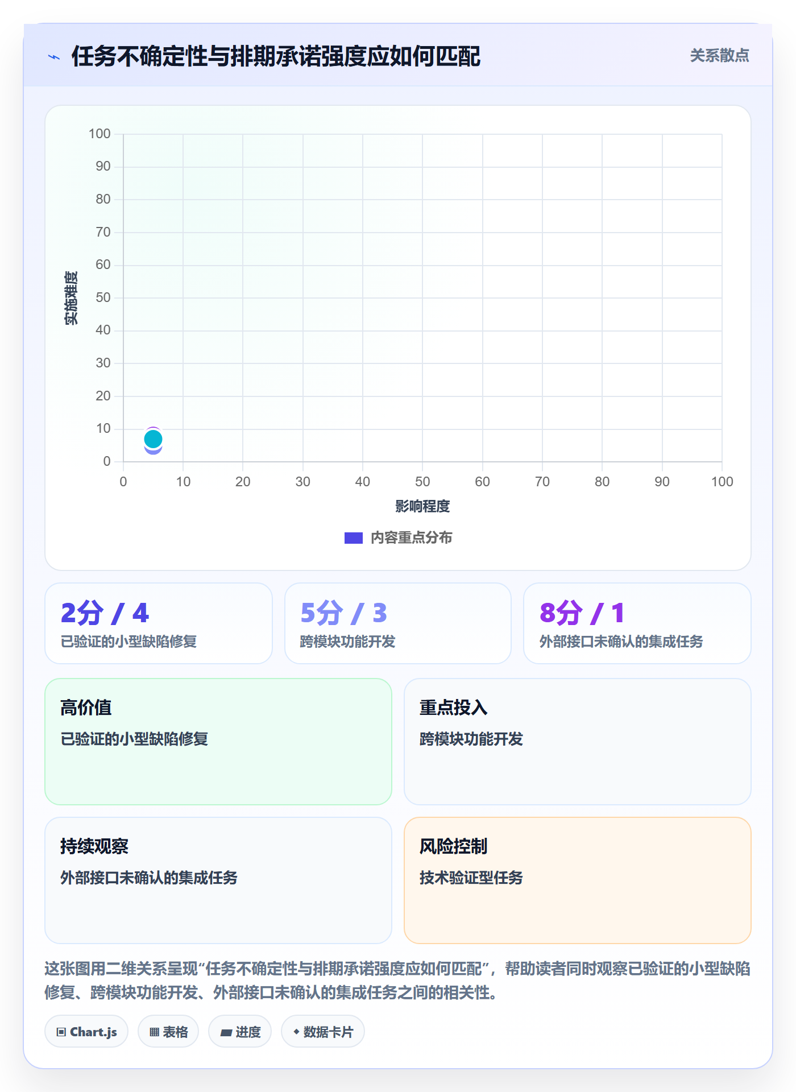Click the chart title 任务不确定性与排期承诺强度应如何匹配

pyautogui.click(x=276, y=56)
